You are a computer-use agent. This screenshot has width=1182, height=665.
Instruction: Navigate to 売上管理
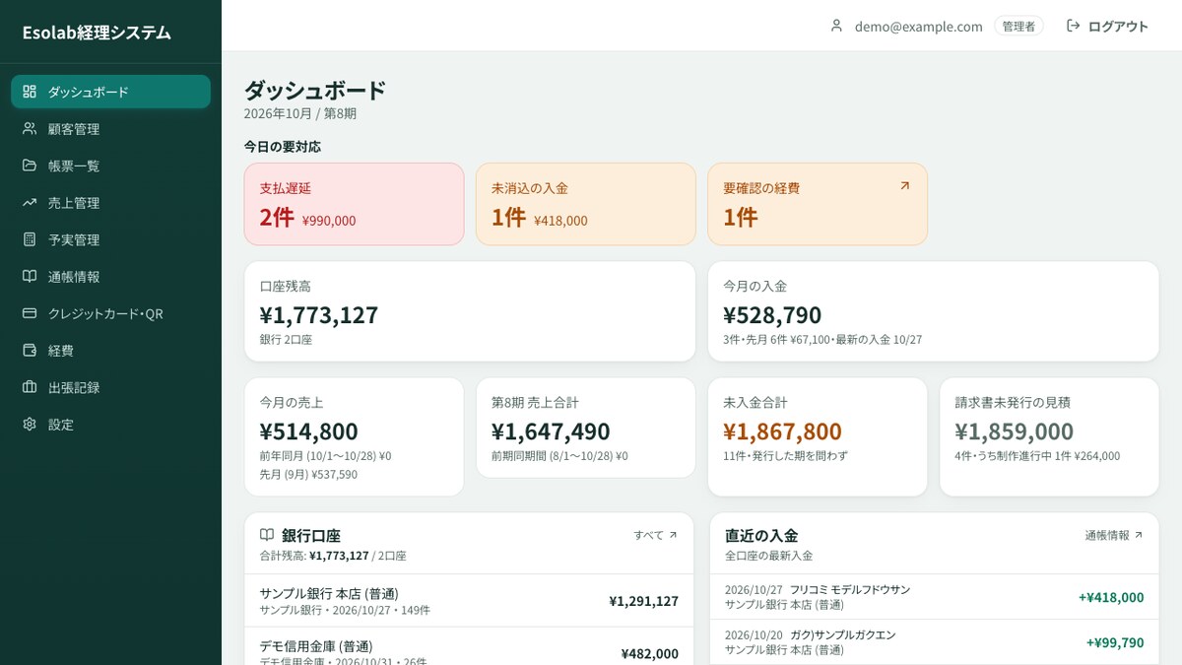(x=110, y=202)
